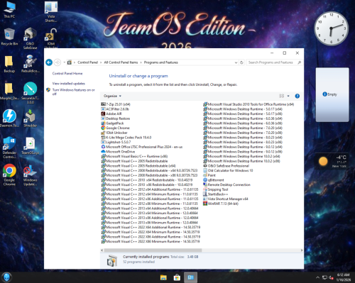
Task: Expand the address bar history dropdown
Action: tap(236, 62)
